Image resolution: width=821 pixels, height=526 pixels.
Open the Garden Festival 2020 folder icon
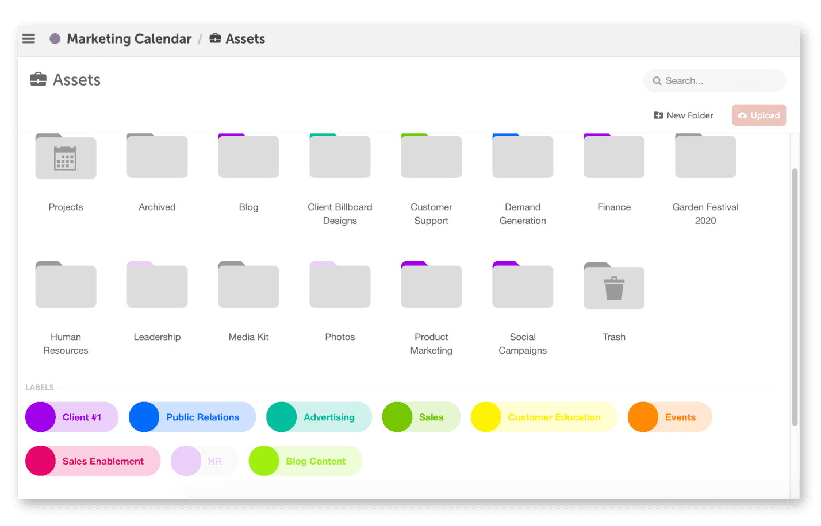pyautogui.click(x=705, y=156)
